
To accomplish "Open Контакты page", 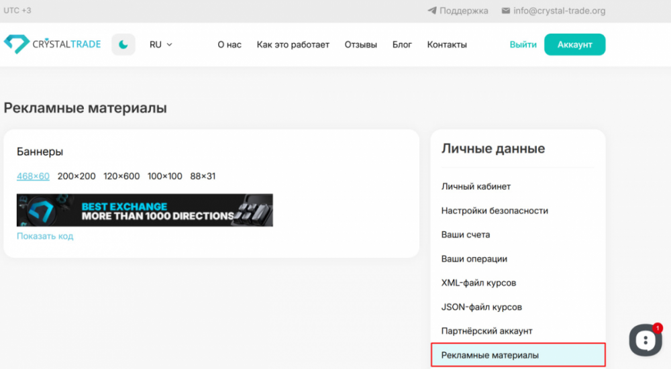I will (447, 45).
